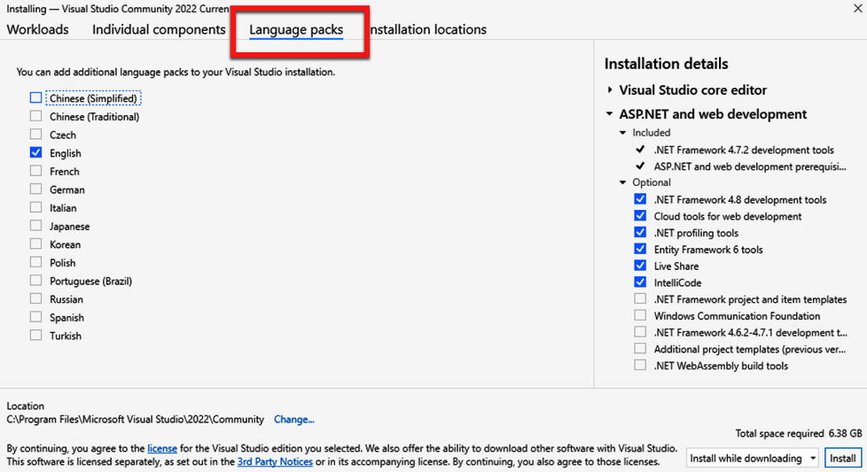Image resolution: width=867 pixels, height=472 pixels.
Task: Open the Installation locations tab
Action: [x=428, y=29]
